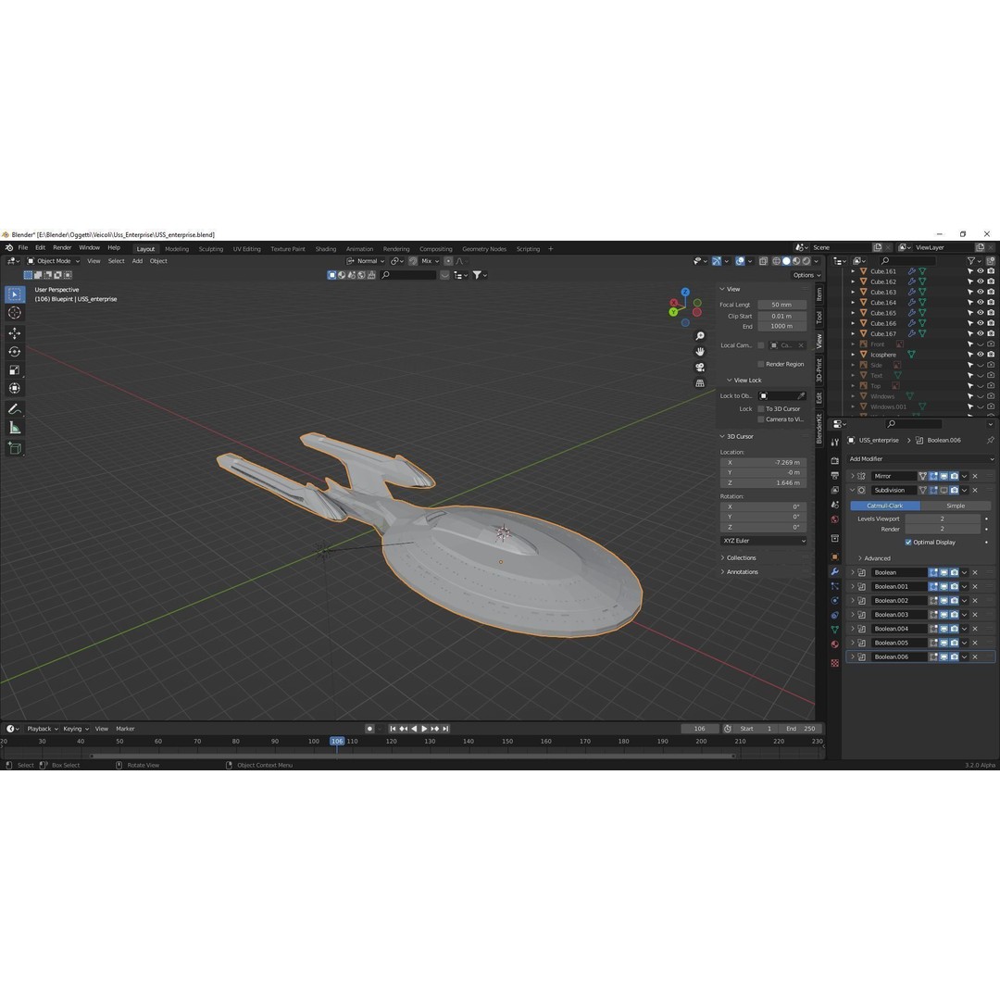
Task: Play the animation forward
Action: (x=424, y=729)
